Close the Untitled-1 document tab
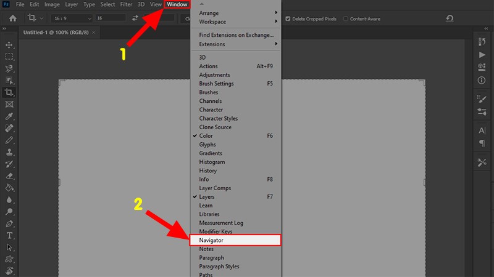The height and width of the screenshot is (277, 494). click(94, 33)
